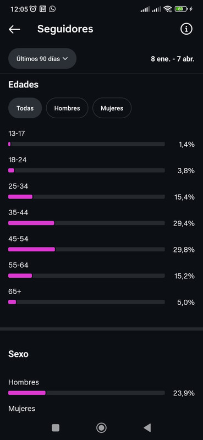The image size is (203, 440).
Task: Tap the Android home circle button
Action: click(x=101, y=428)
